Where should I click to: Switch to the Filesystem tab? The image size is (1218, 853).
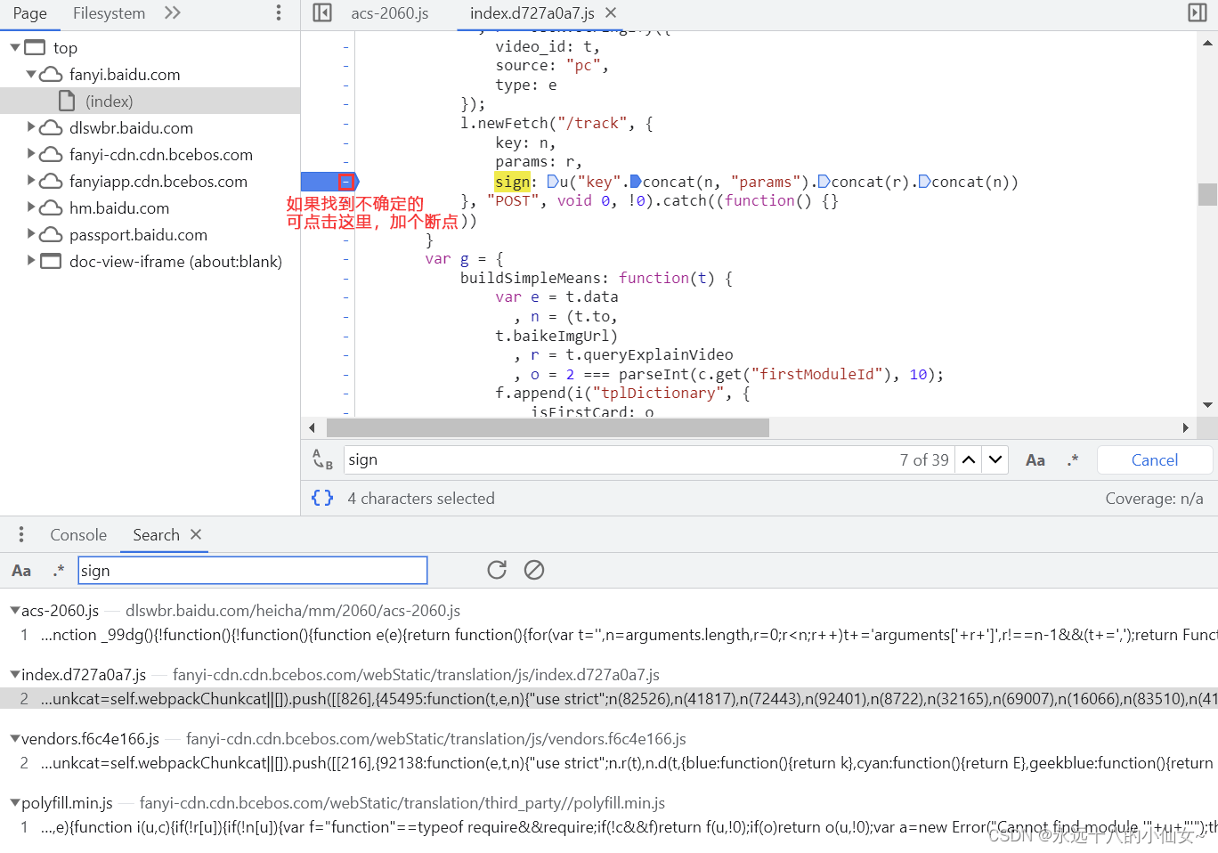point(109,13)
